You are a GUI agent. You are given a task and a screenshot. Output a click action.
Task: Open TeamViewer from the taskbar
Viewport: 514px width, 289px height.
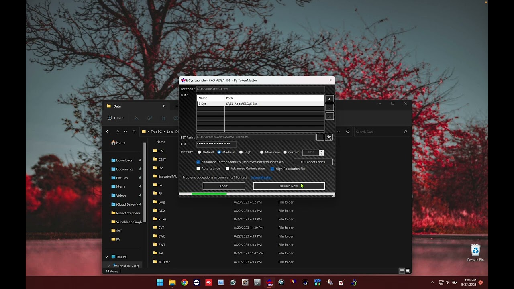coord(196,283)
